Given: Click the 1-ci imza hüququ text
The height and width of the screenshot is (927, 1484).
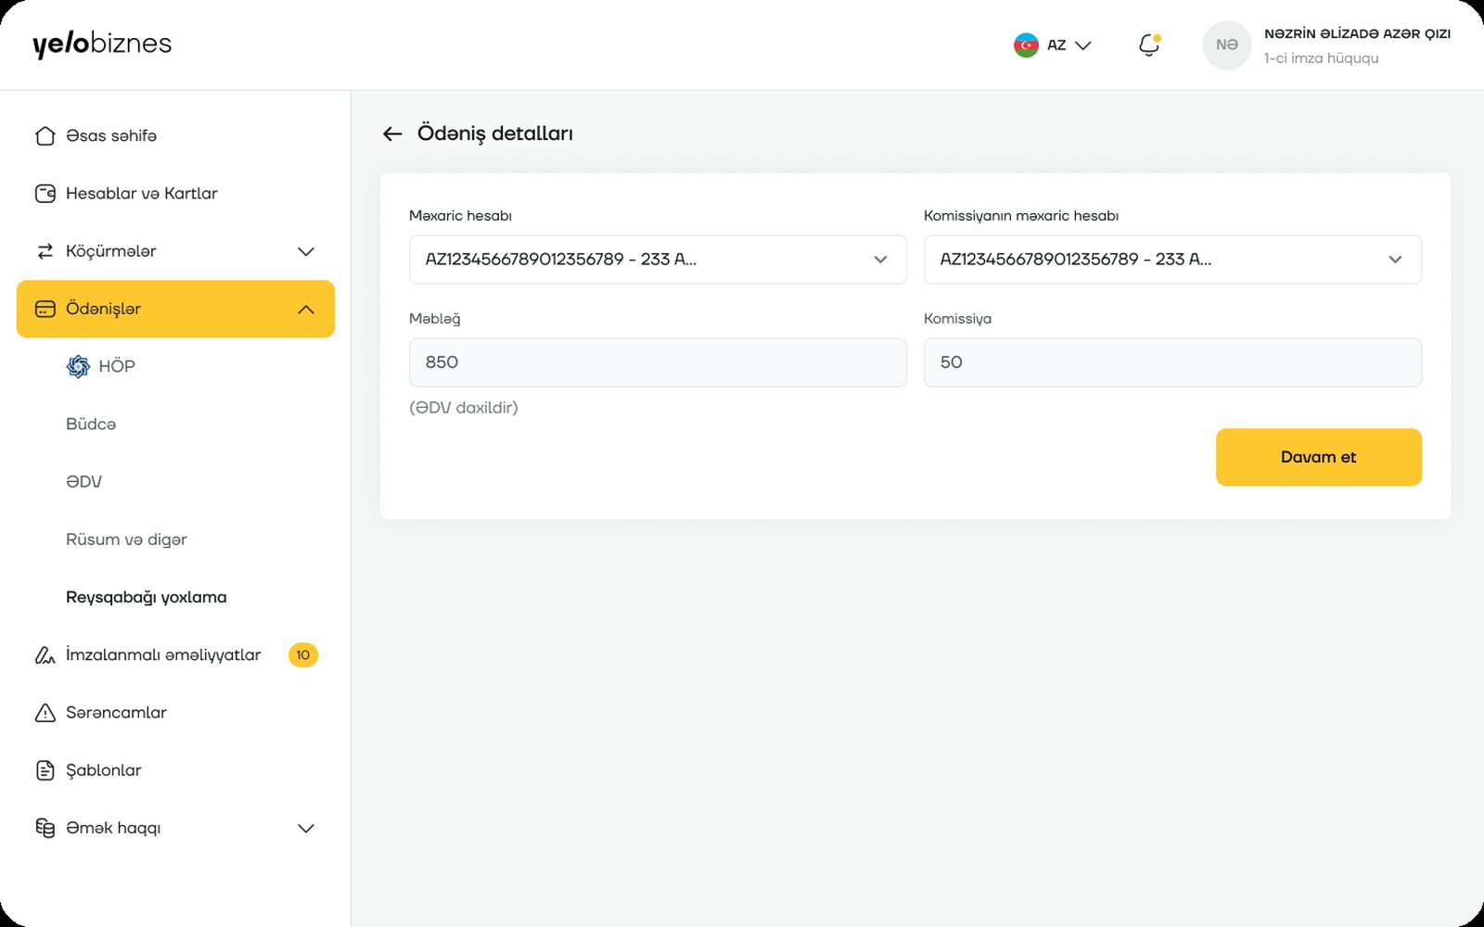Looking at the screenshot, I should (x=1321, y=58).
